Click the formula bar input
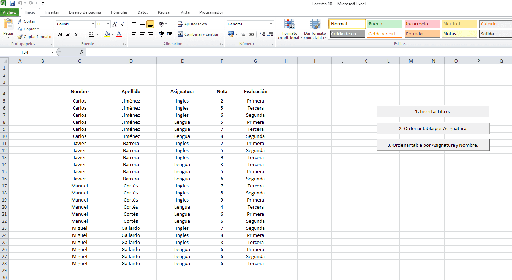 299,52
